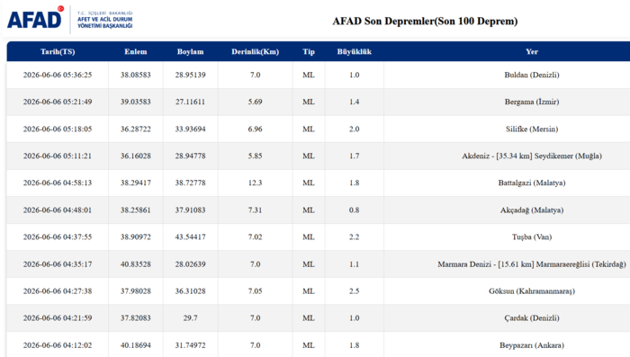Select latitude value 36.16028
630x357 pixels.
click(135, 156)
